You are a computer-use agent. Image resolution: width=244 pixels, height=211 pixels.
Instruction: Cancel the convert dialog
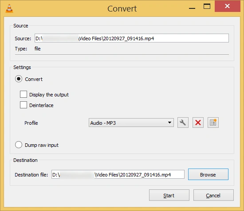213,195
